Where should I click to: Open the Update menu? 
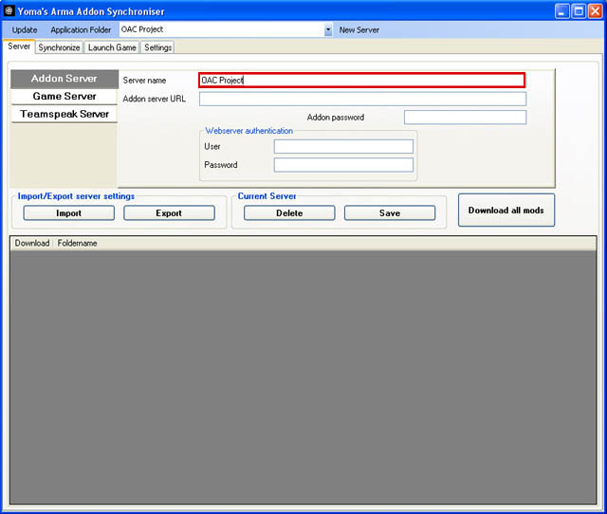tap(25, 29)
